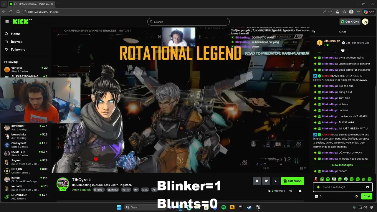Open Following in sidebar
This screenshot has height=212, width=377.
coord(15,49)
